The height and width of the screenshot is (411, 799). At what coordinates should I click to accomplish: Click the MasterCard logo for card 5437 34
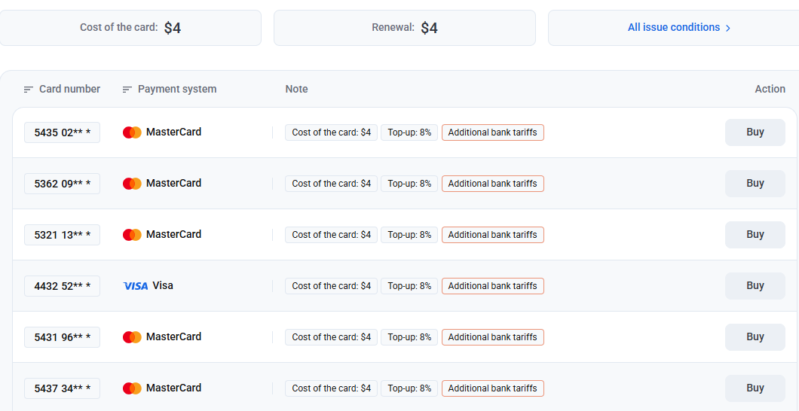click(132, 388)
